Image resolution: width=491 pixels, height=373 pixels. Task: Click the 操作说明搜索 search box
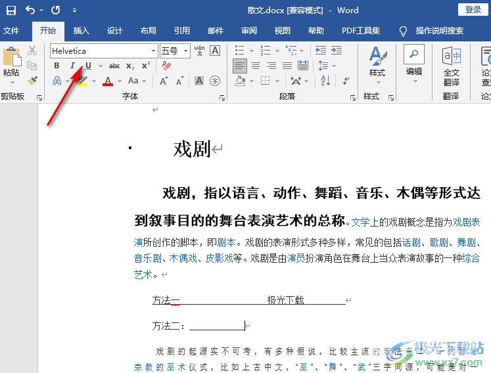pos(439,31)
